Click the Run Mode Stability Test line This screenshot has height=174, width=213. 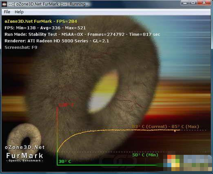pos(82,34)
